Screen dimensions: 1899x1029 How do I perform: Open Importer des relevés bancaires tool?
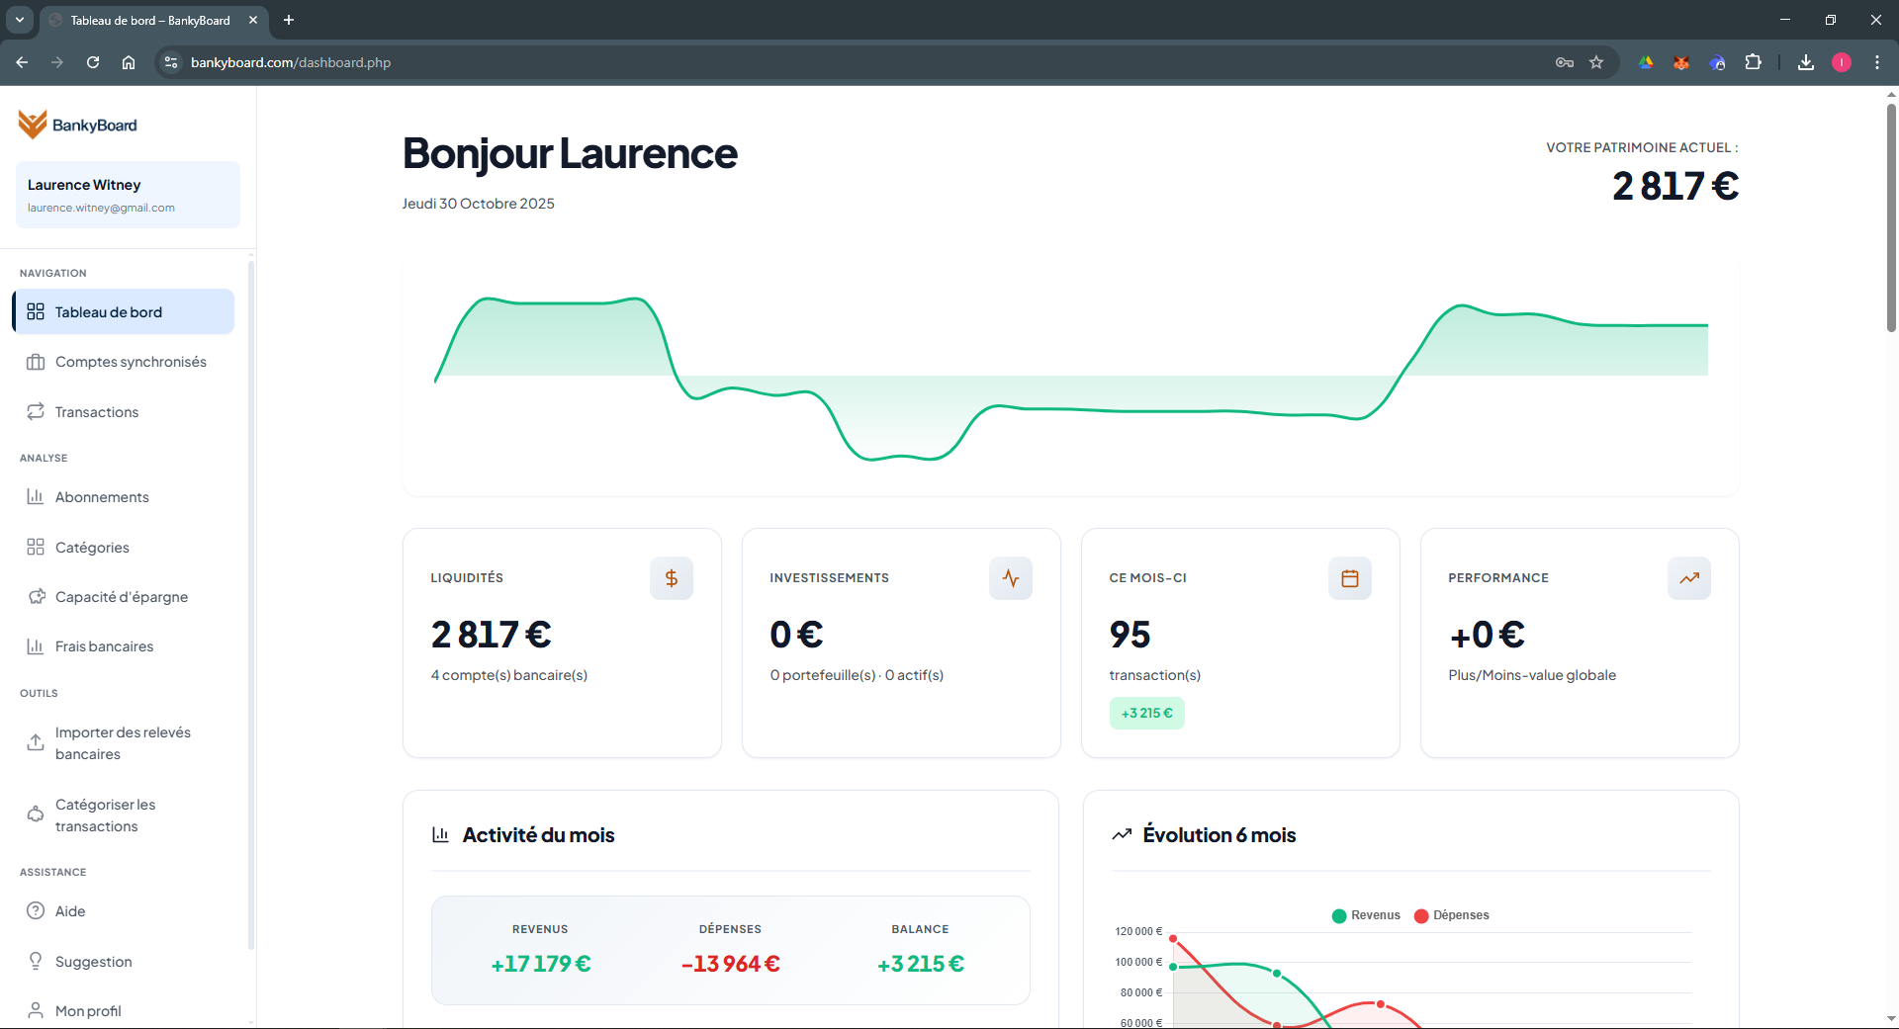[x=122, y=743]
